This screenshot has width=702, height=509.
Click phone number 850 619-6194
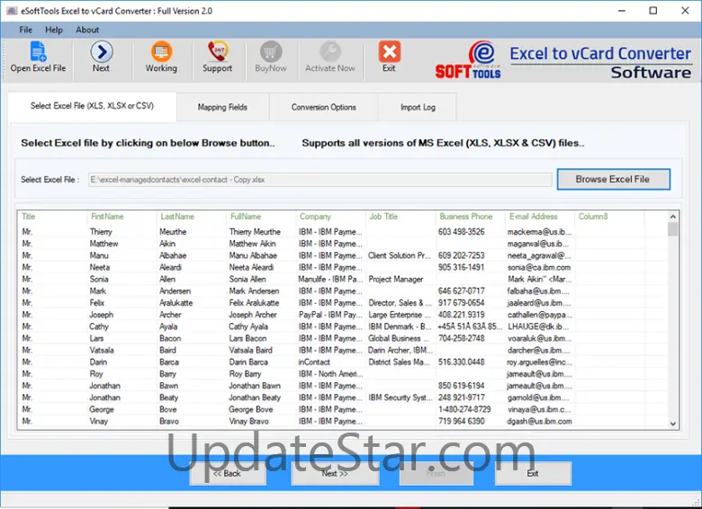[462, 386]
